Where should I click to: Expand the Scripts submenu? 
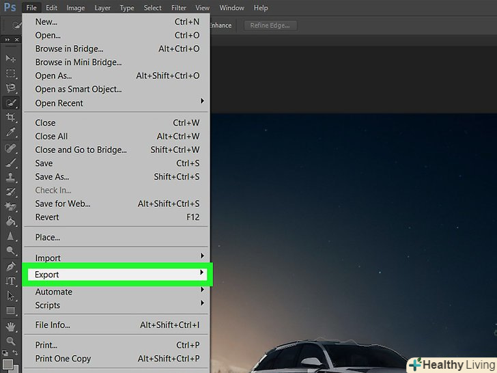point(116,305)
